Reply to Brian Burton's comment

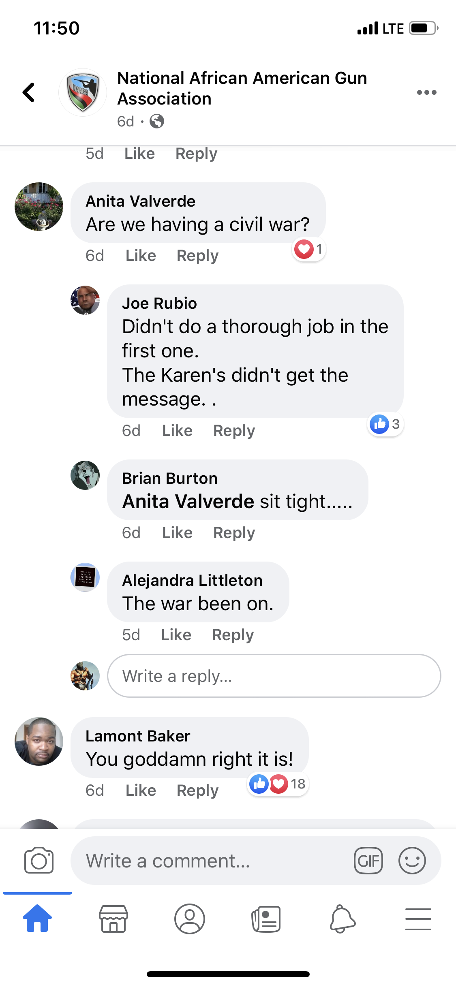coord(234,533)
